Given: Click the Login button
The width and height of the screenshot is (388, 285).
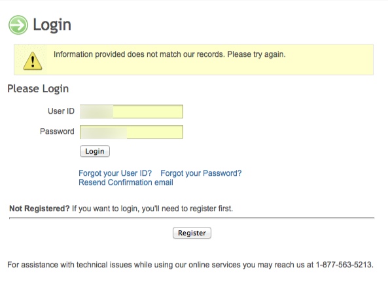Looking at the screenshot, I should pyautogui.click(x=95, y=151).
